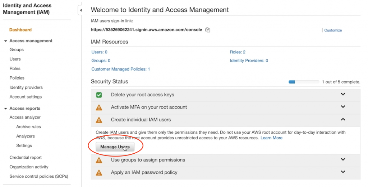Copy the IAM sign-in link icon
This screenshot has width=368, height=187.
[x=207, y=30]
